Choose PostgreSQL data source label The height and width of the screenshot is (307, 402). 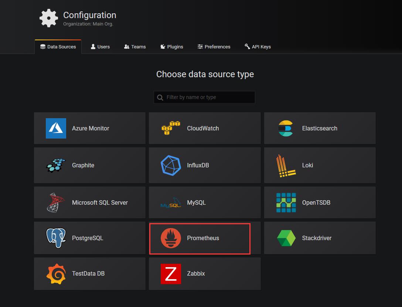point(88,238)
